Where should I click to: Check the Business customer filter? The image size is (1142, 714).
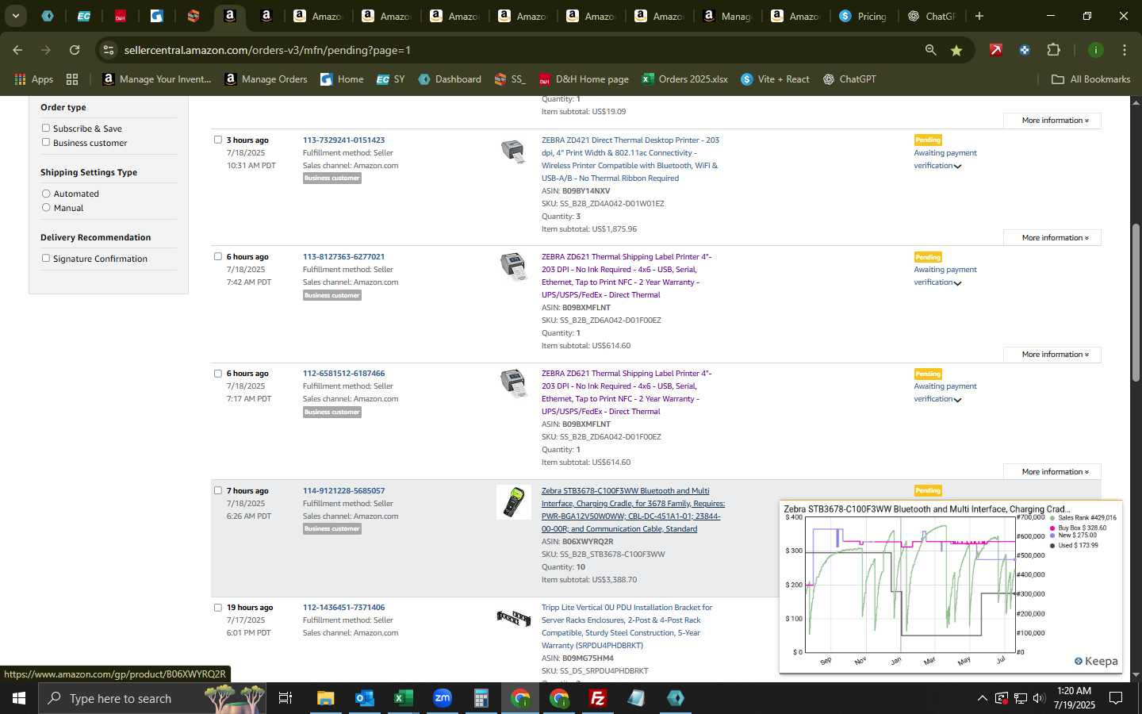[46, 142]
